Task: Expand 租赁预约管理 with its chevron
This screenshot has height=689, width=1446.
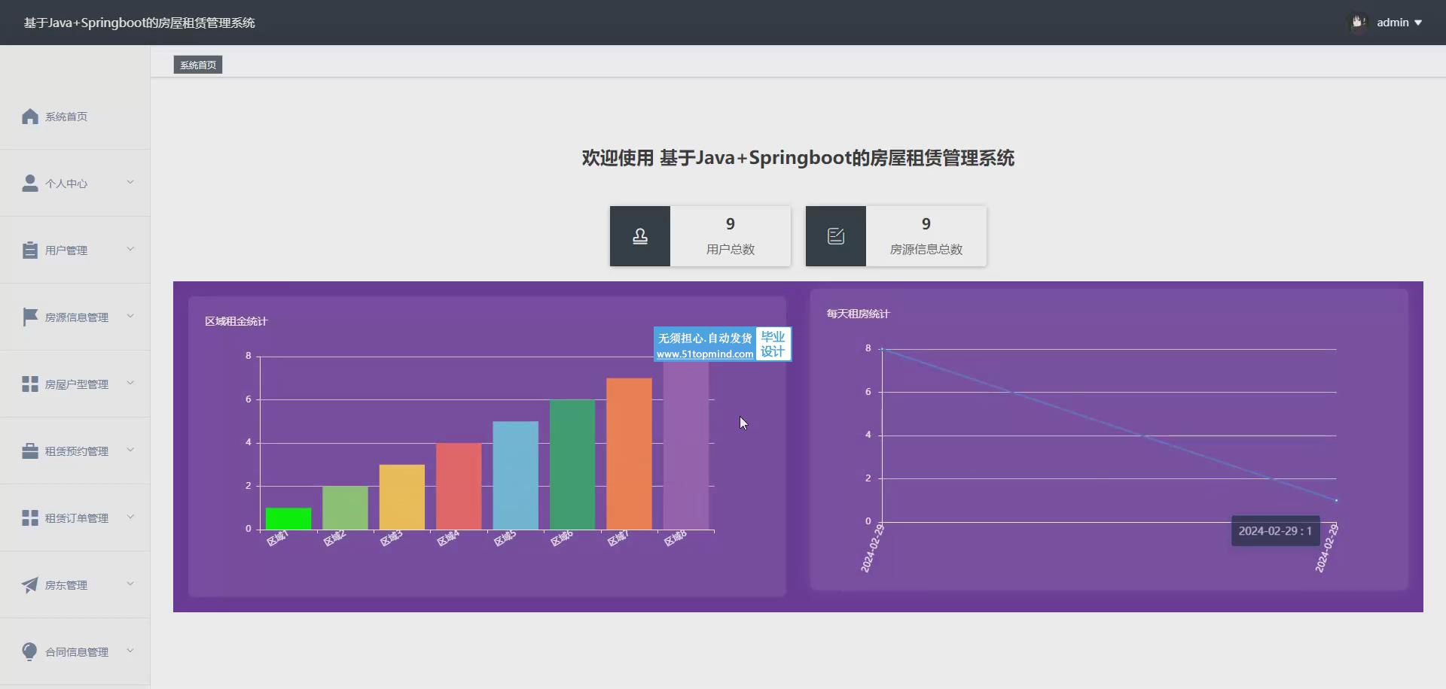Action: [130, 451]
